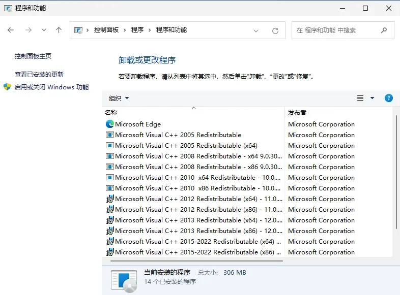Open 程序 breadcrumb
The image size is (400, 295).
pyautogui.click(x=137, y=30)
